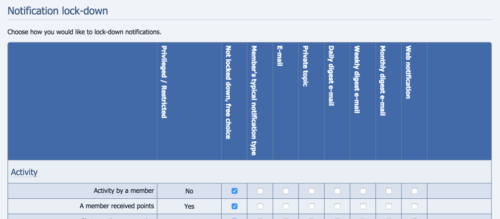Select Daily digest e-mail for member received points
The height and width of the screenshot is (219, 500).
click(337, 206)
